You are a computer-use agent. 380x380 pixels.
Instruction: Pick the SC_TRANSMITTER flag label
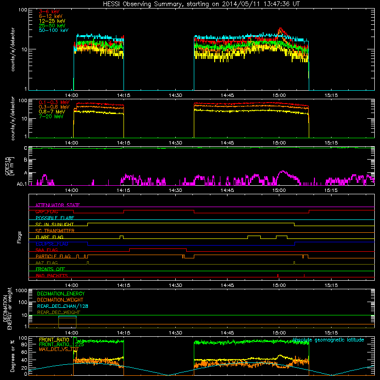(55, 231)
